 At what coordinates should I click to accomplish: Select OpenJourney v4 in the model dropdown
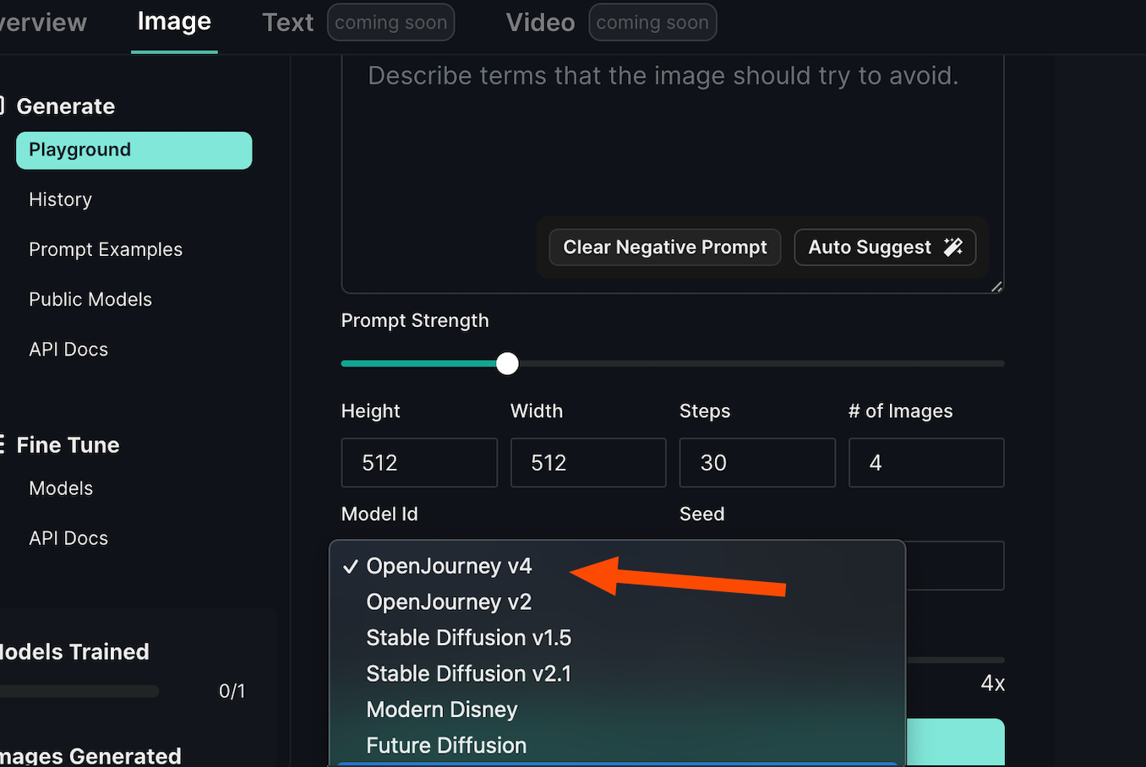(449, 566)
